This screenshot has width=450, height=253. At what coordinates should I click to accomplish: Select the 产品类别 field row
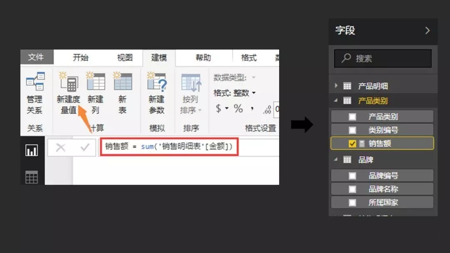click(x=382, y=117)
